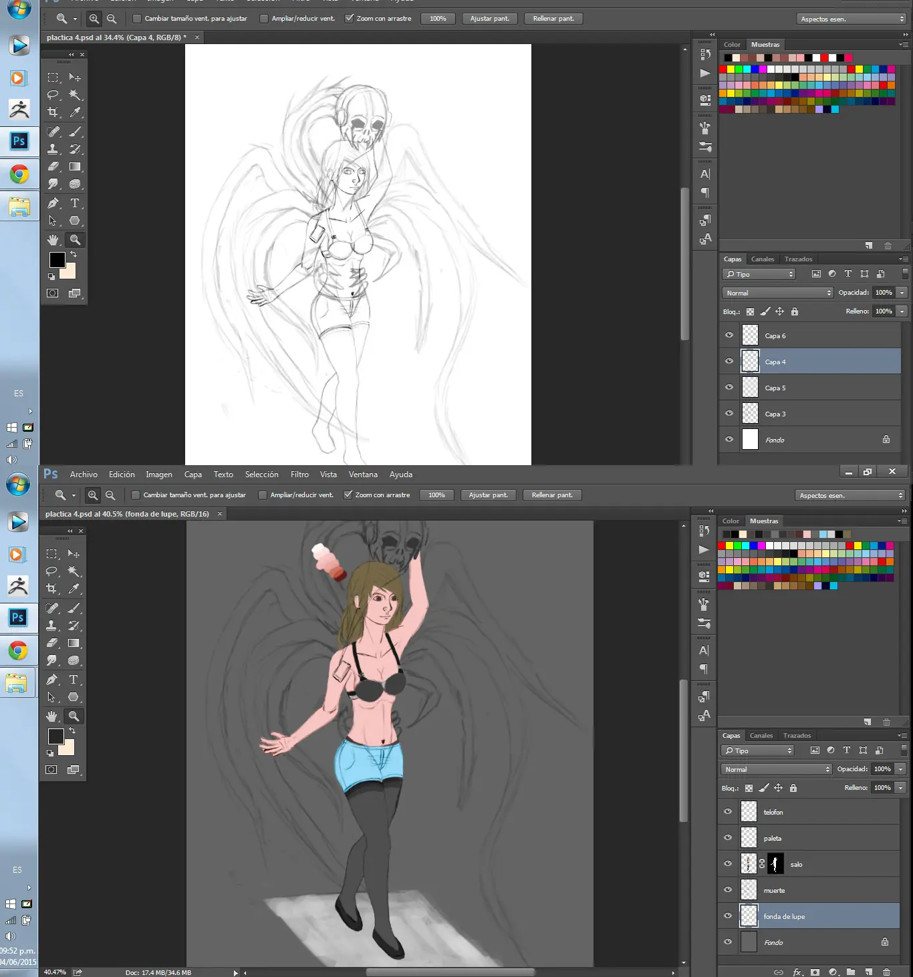The height and width of the screenshot is (977, 913).
Task: Select Eraser tool in lower Photoshop window toolbox
Action: coord(52,643)
